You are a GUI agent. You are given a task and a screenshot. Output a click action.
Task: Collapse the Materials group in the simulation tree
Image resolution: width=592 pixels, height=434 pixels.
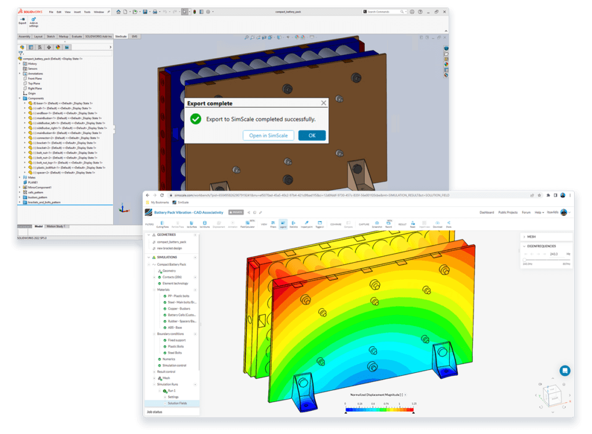[x=154, y=290]
